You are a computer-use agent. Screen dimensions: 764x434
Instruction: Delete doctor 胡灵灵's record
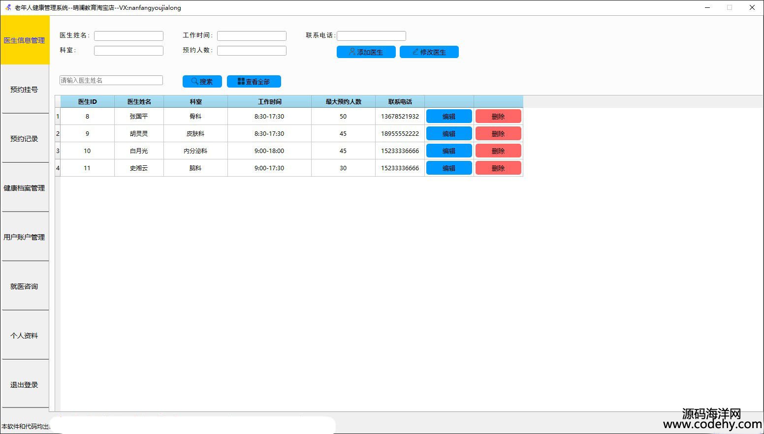point(498,134)
